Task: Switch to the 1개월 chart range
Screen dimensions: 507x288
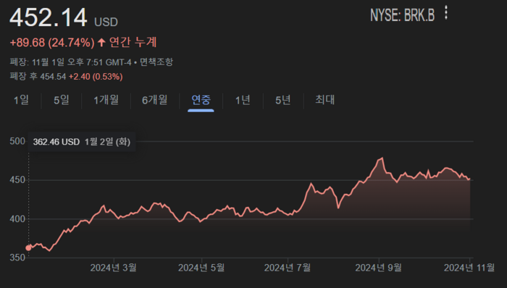Action: 106,100
